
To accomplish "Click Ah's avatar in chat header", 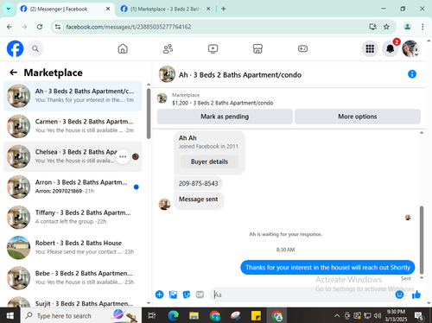I will click(167, 74).
